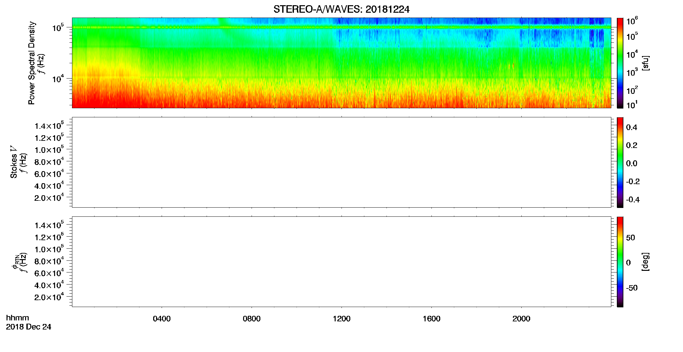The height and width of the screenshot is (352, 683).
Task: Click the 0800 time tick label
Action: coord(252,319)
